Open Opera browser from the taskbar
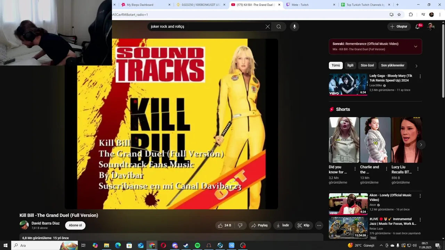Image resolution: width=445 pixels, height=250 pixels. tap(163, 245)
